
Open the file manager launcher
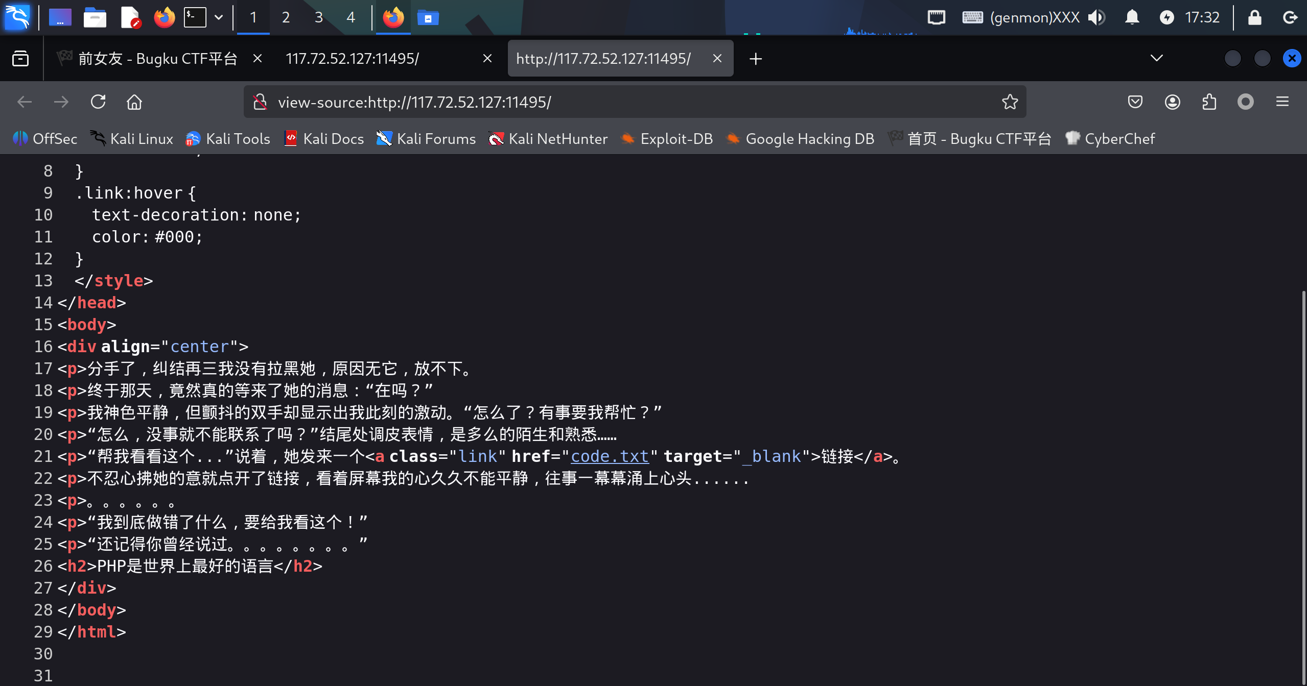pos(95,17)
